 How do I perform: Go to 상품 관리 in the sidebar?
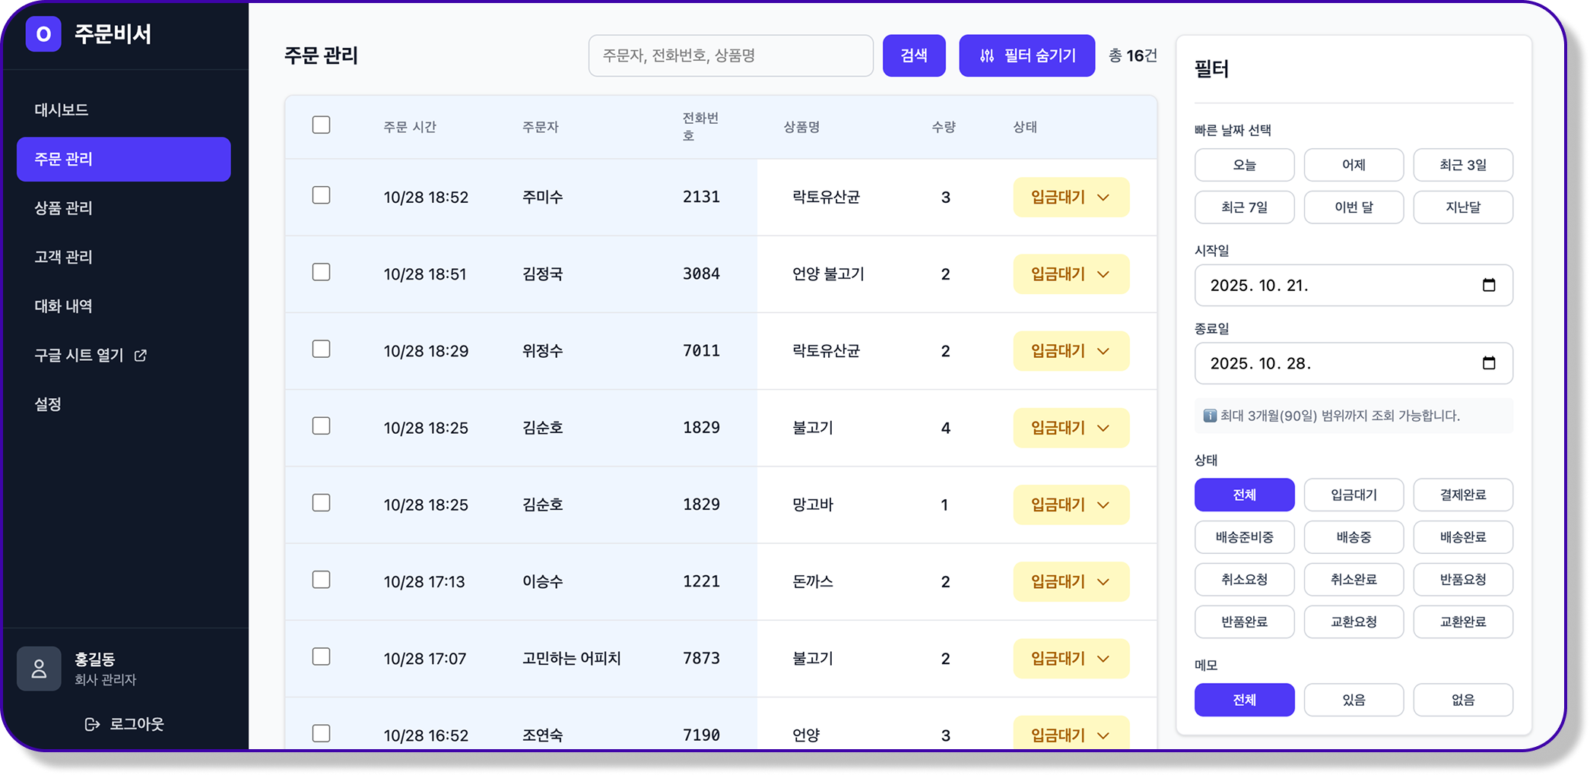point(63,208)
